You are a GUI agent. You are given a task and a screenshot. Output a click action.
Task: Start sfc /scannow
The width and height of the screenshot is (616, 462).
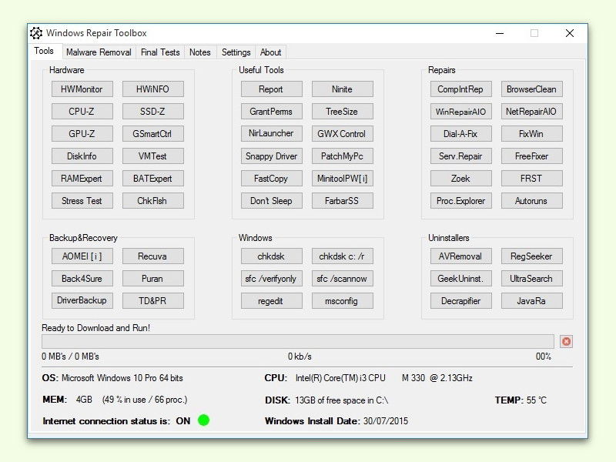pyautogui.click(x=342, y=279)
